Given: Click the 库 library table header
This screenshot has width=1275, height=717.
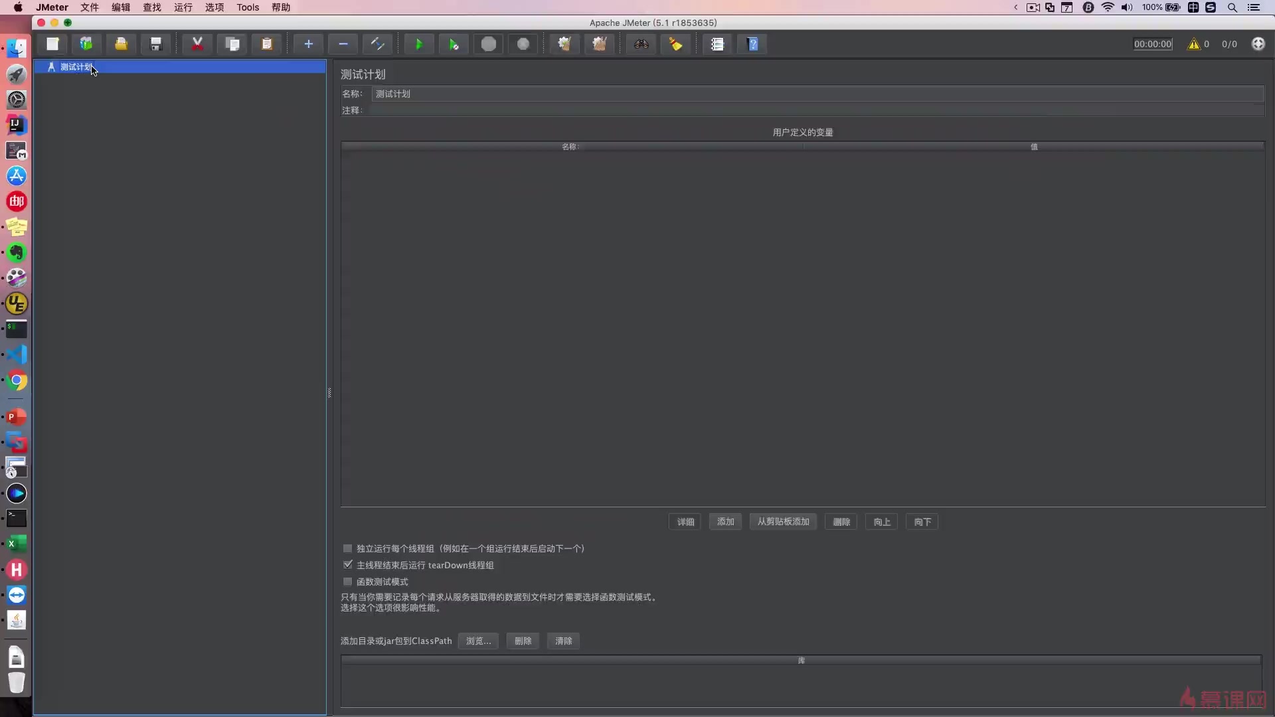Looking at the screenshot, I should coord(801,661).
